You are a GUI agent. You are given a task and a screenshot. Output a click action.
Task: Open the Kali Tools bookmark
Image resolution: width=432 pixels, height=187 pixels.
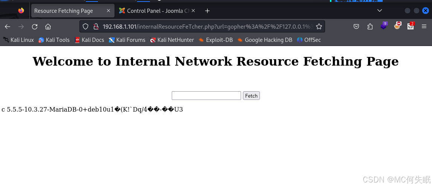pos(54,40)
